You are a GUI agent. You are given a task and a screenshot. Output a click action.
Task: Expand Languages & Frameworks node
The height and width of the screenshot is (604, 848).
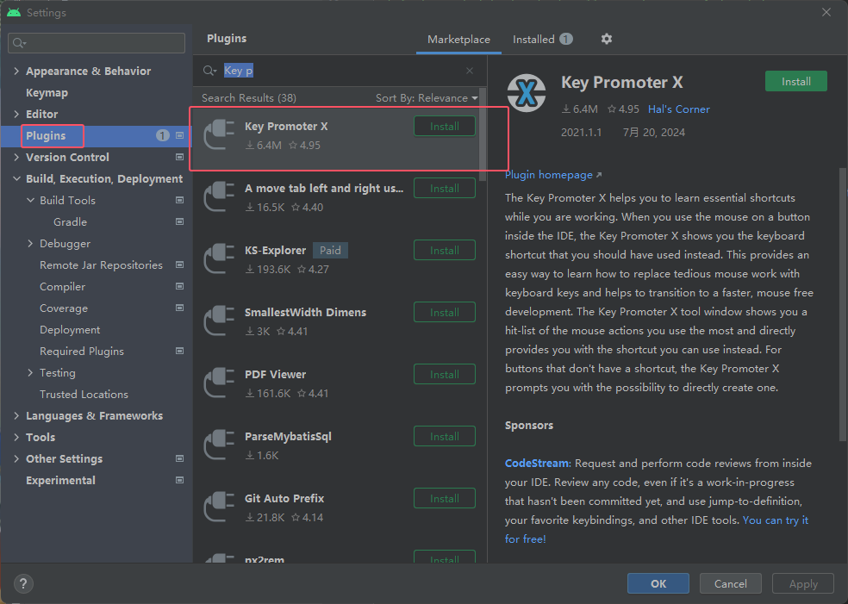[x=16, y=416]
